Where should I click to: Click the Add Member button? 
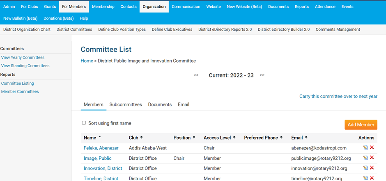(x=361, y=124)
